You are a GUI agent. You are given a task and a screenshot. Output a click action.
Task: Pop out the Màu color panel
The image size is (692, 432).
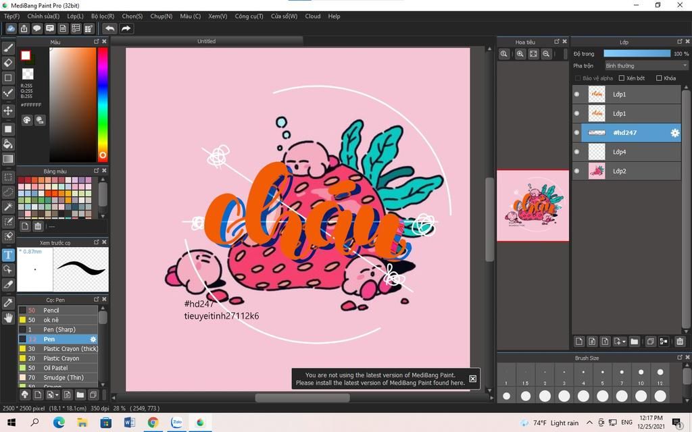tap(96, 41)
